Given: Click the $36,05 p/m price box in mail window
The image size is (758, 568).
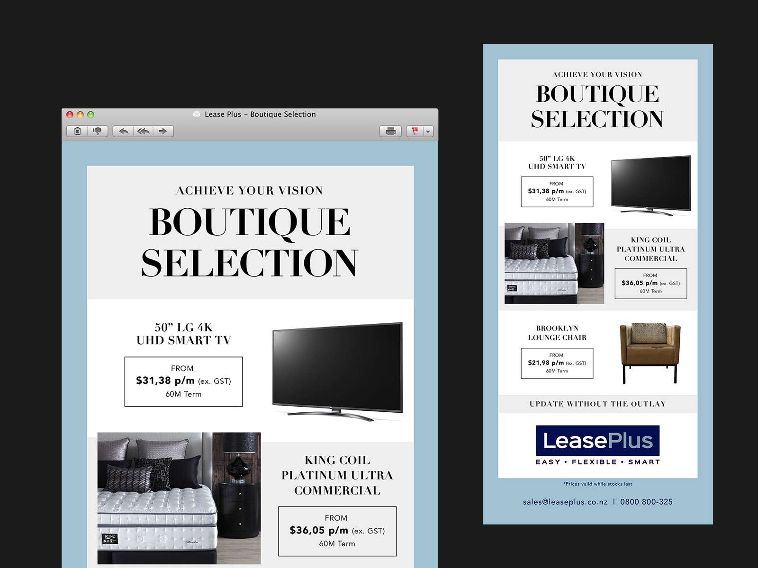Looking at the screenshot, I should coord(337,531).
